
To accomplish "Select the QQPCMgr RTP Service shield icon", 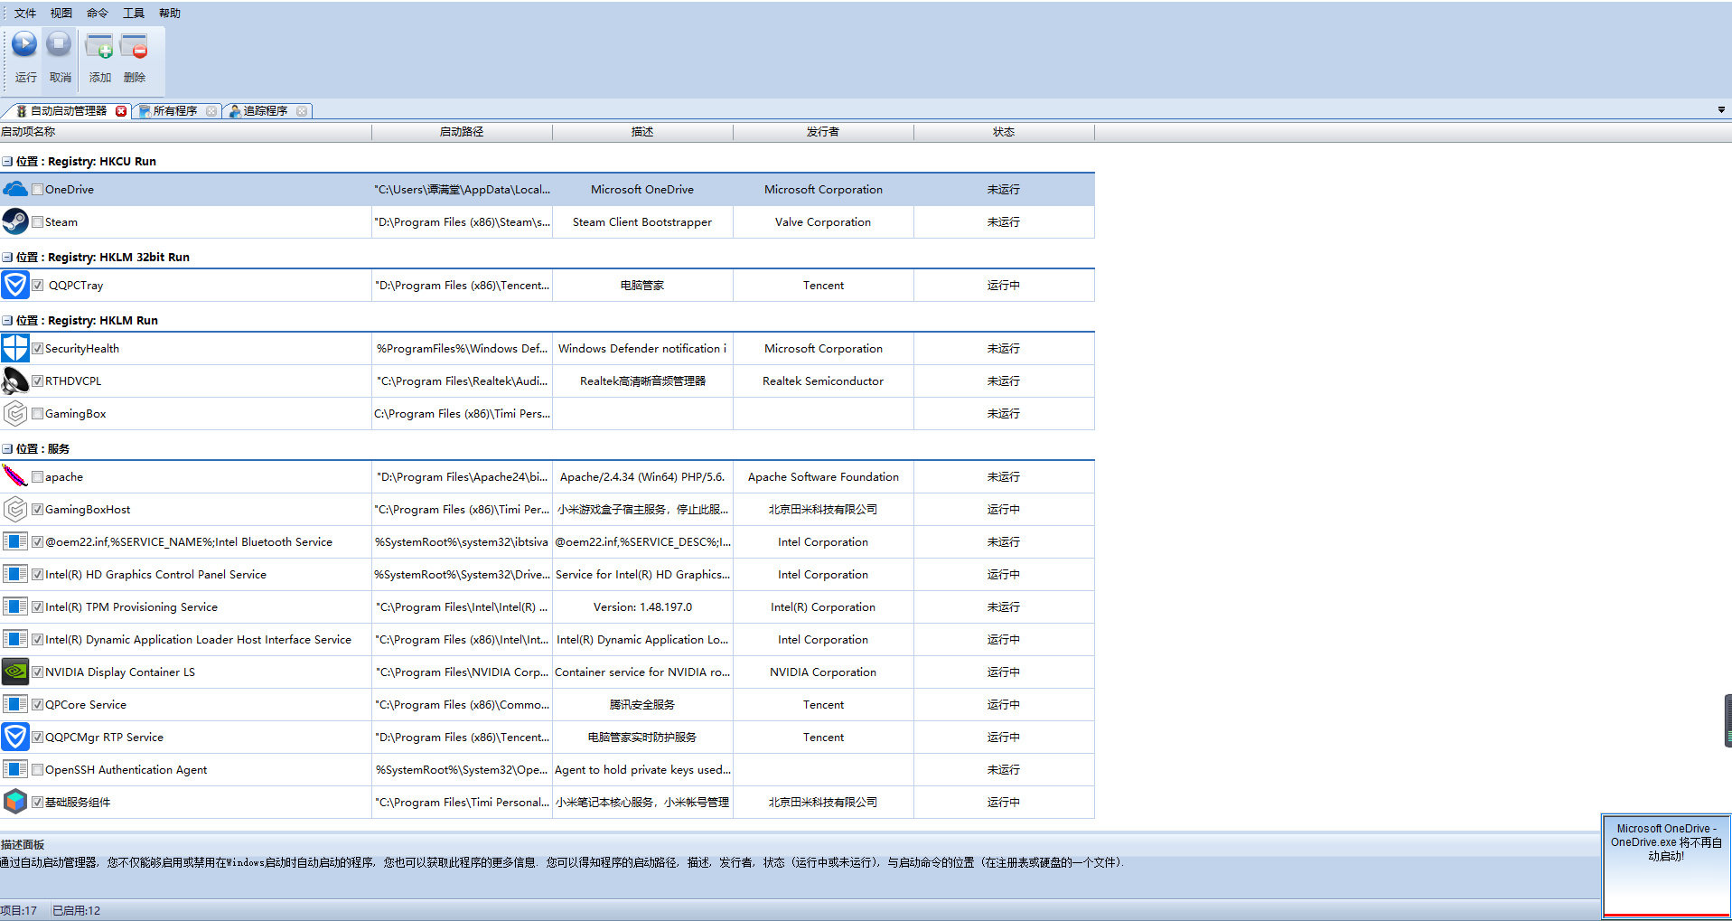I will 15,737.
